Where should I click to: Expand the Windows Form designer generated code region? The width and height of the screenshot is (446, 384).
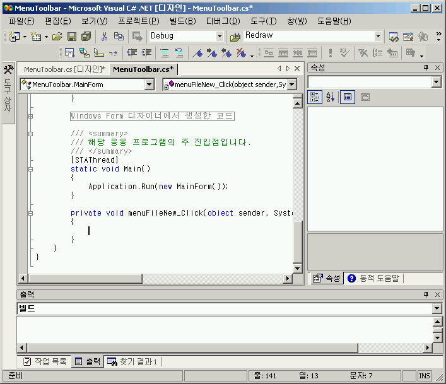[30, 116]
